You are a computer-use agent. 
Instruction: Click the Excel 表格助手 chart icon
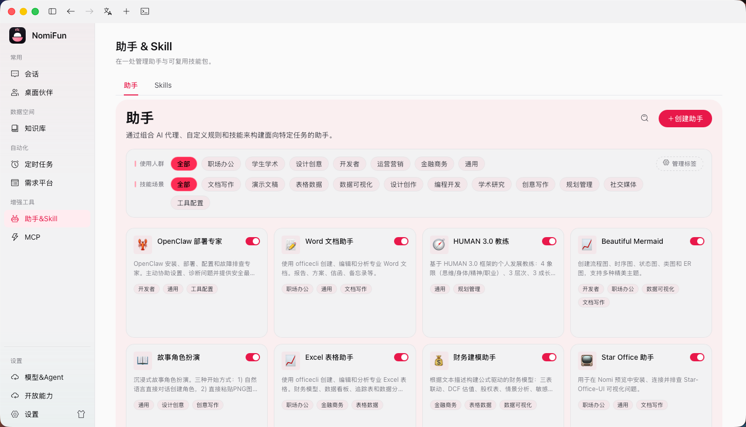[x=291, y=361]
